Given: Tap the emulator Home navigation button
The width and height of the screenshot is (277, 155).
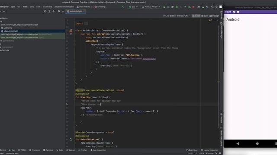Looking at the screenshot, I should (257, 143).
